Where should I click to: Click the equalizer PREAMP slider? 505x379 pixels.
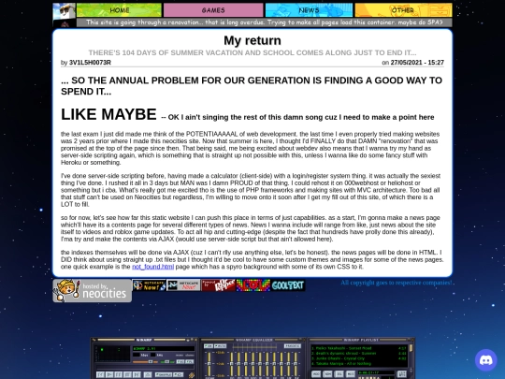point(209,364)
